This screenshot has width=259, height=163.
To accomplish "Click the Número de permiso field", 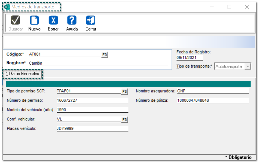I will tap(92, 101).
